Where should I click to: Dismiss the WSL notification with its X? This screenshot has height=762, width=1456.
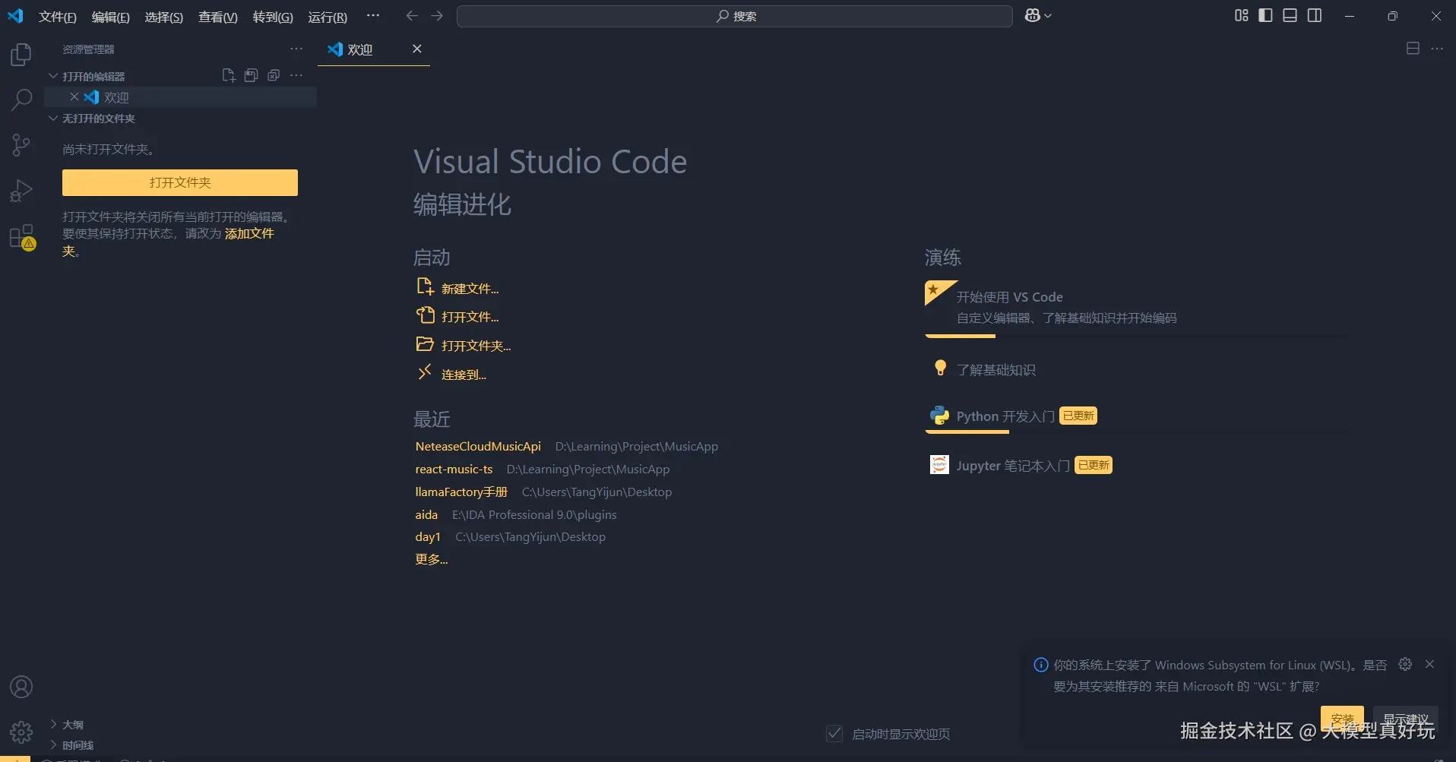point(1429,664)
